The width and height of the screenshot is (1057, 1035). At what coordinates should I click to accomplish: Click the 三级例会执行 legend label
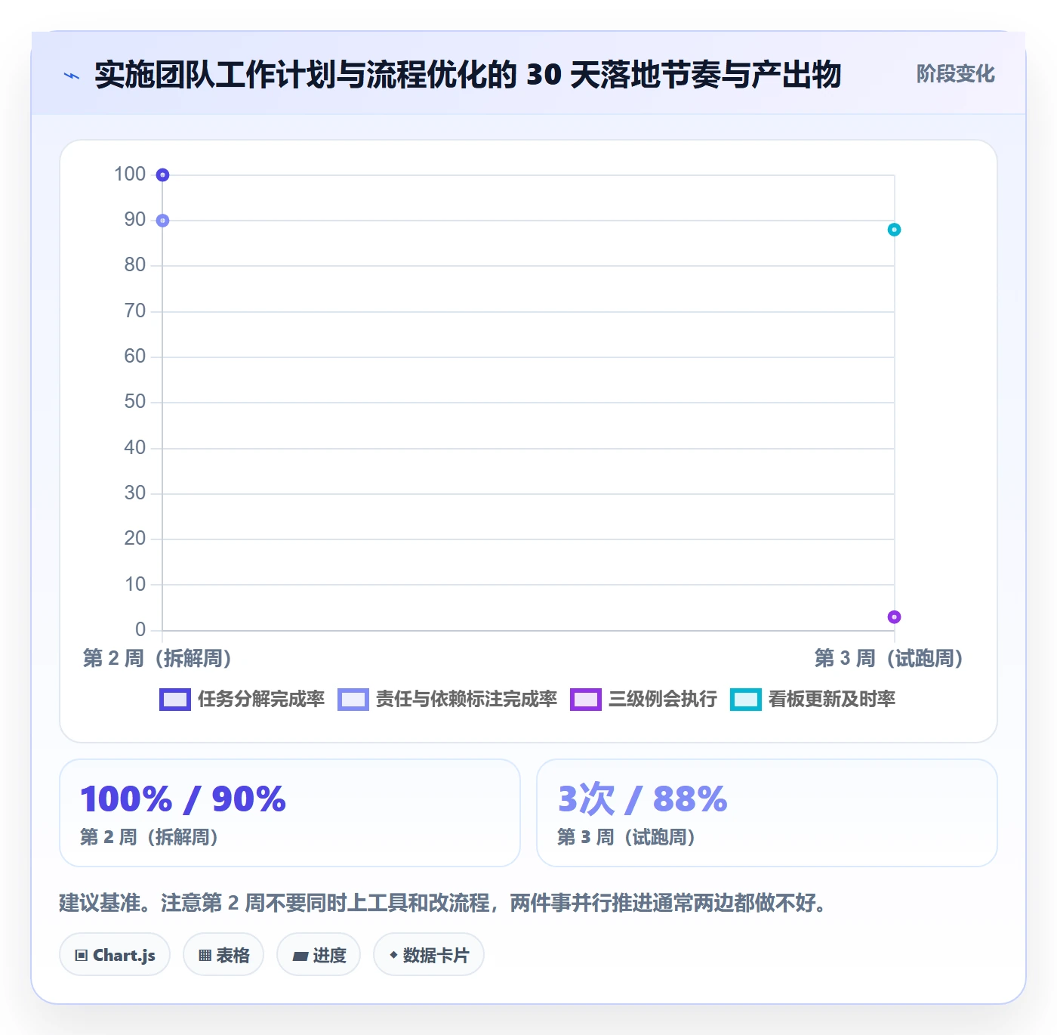point(663,700)
